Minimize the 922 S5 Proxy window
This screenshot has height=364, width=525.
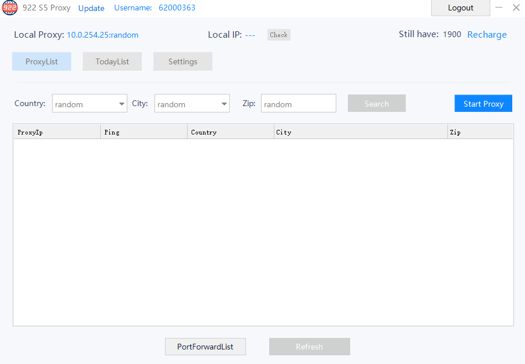tap(499, 8)
